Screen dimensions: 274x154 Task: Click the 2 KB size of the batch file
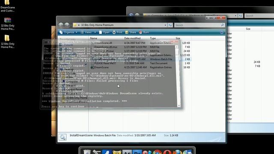click(187, 59)
